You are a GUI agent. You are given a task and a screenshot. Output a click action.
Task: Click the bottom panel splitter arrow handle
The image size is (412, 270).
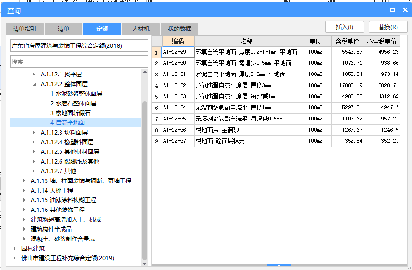pos(279,265)
